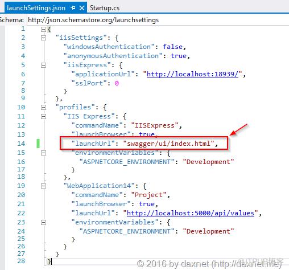Click the "anonymousAuthentication" key
The image size is (289, 270).
coord(113,56)
